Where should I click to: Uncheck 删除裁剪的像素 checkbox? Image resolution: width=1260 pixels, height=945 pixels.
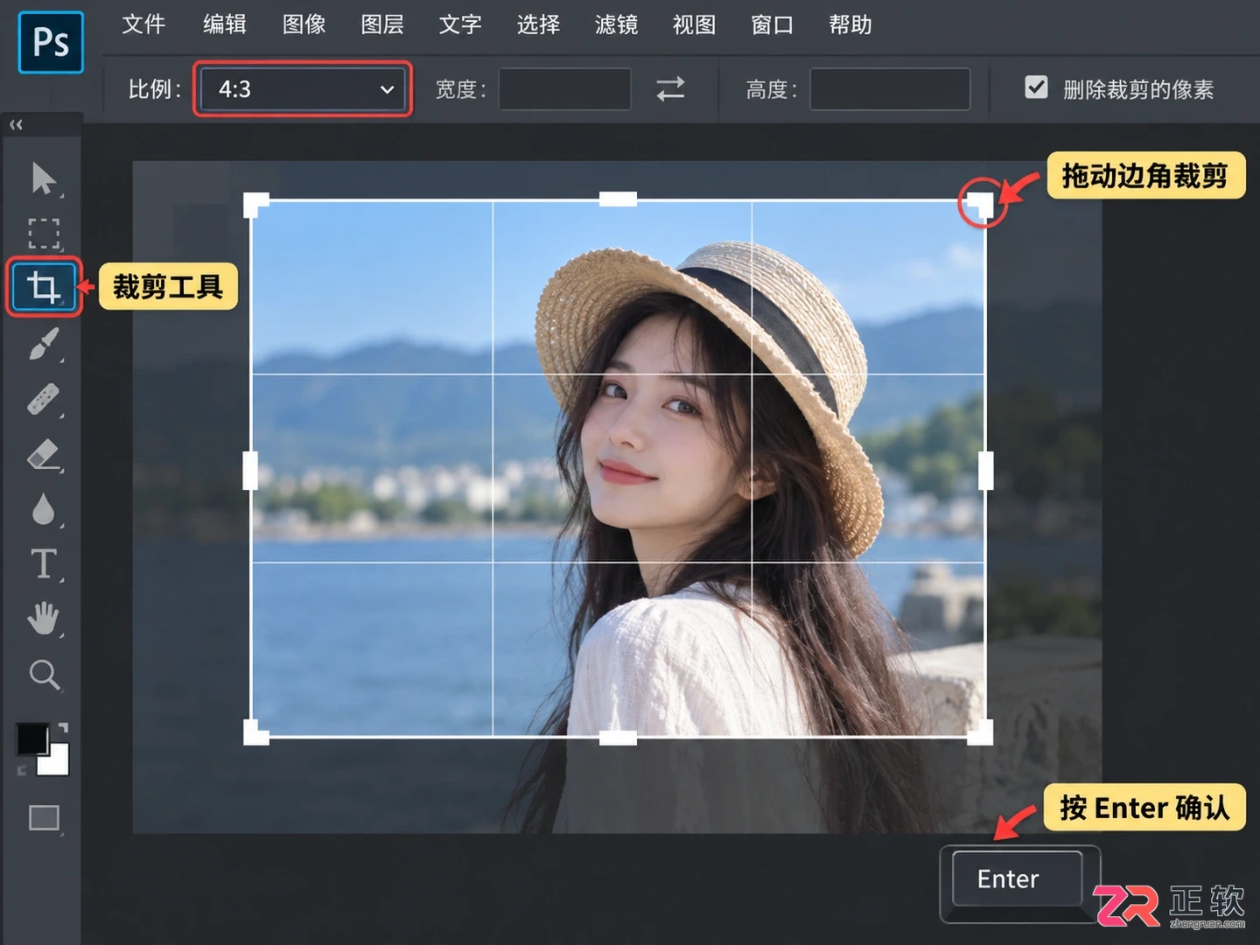(x=1036, y=87)
